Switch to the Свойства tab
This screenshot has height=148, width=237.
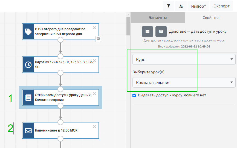point(211,18)
